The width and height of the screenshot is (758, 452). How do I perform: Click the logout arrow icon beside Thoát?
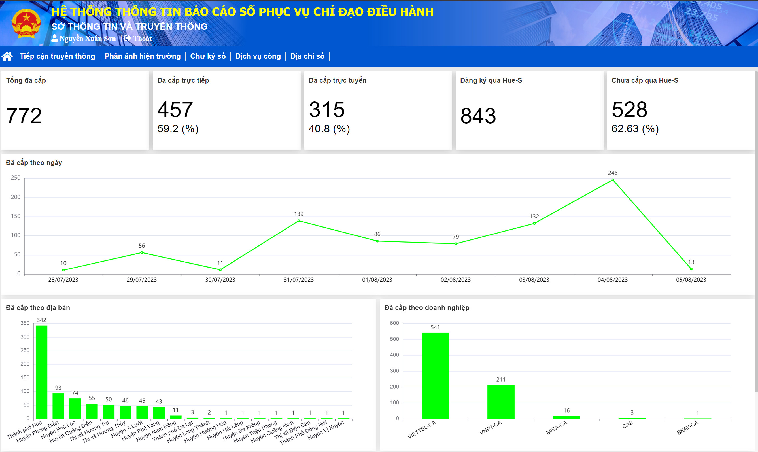[128, 38]
